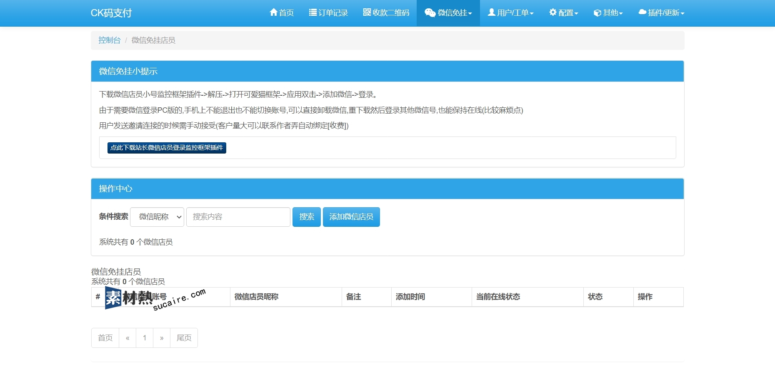775x372 pixels.
Task: Open the 控制台 breadcrumb link
Action: point(109,40)
